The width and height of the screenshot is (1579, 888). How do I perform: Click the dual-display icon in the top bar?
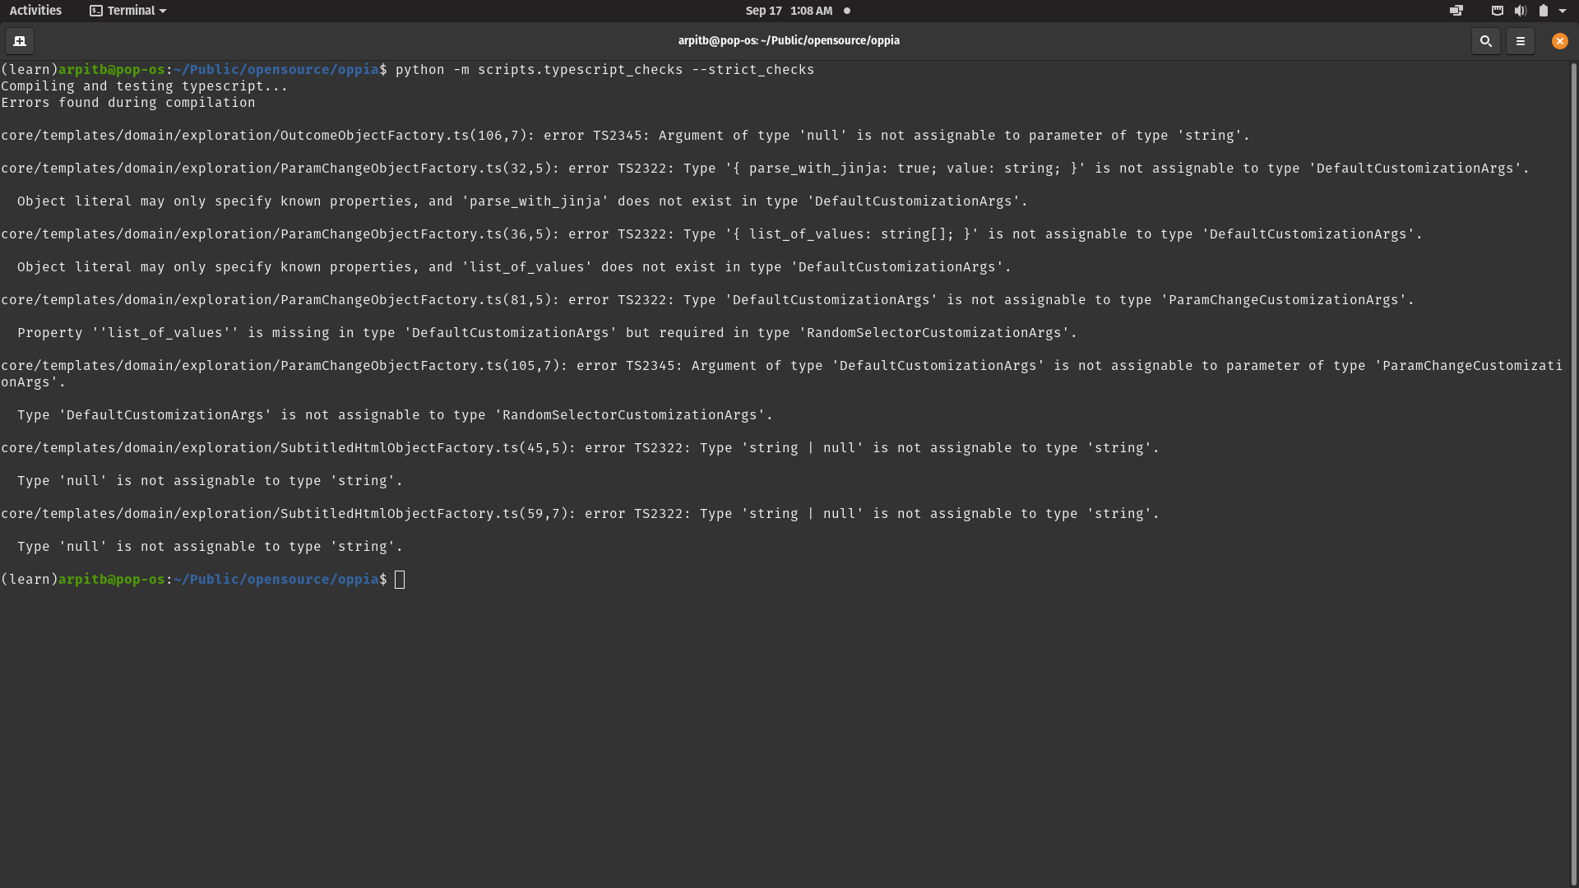1456,11
